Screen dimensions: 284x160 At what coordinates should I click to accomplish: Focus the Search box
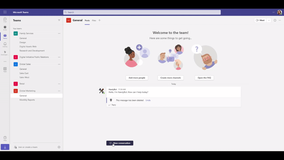(x=142, y=12)
